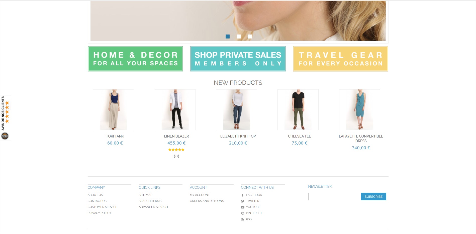Select the second slideshow indicator dot
476x234 pixels.
[x=239, y=36]
